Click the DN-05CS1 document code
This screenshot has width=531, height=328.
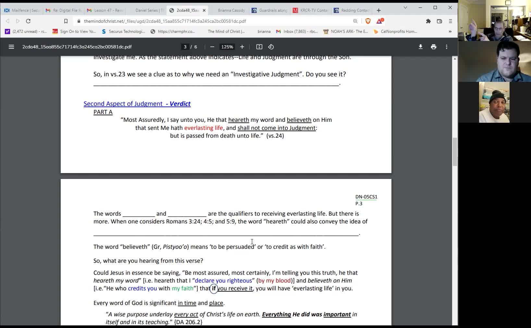[x=366, y=197]
